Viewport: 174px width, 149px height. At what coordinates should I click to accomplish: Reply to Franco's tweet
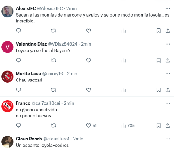[18, 126]
